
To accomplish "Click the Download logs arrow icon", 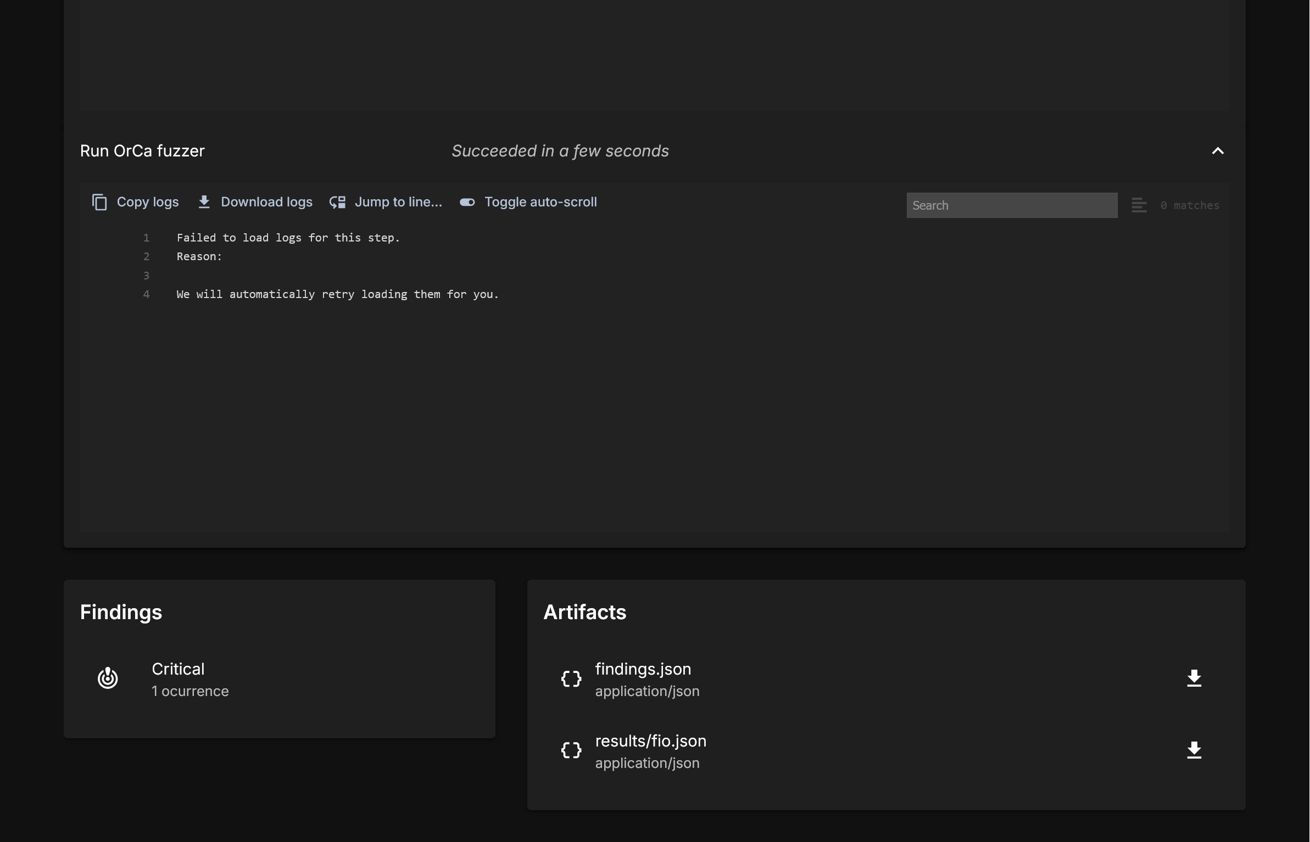I will pos(204,202).
